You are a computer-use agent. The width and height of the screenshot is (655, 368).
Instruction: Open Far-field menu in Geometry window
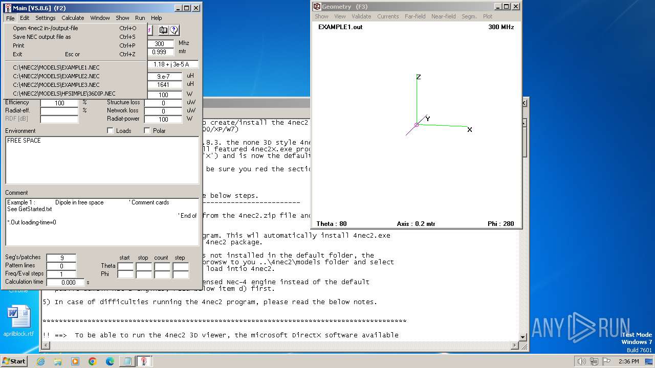(415, 16)
